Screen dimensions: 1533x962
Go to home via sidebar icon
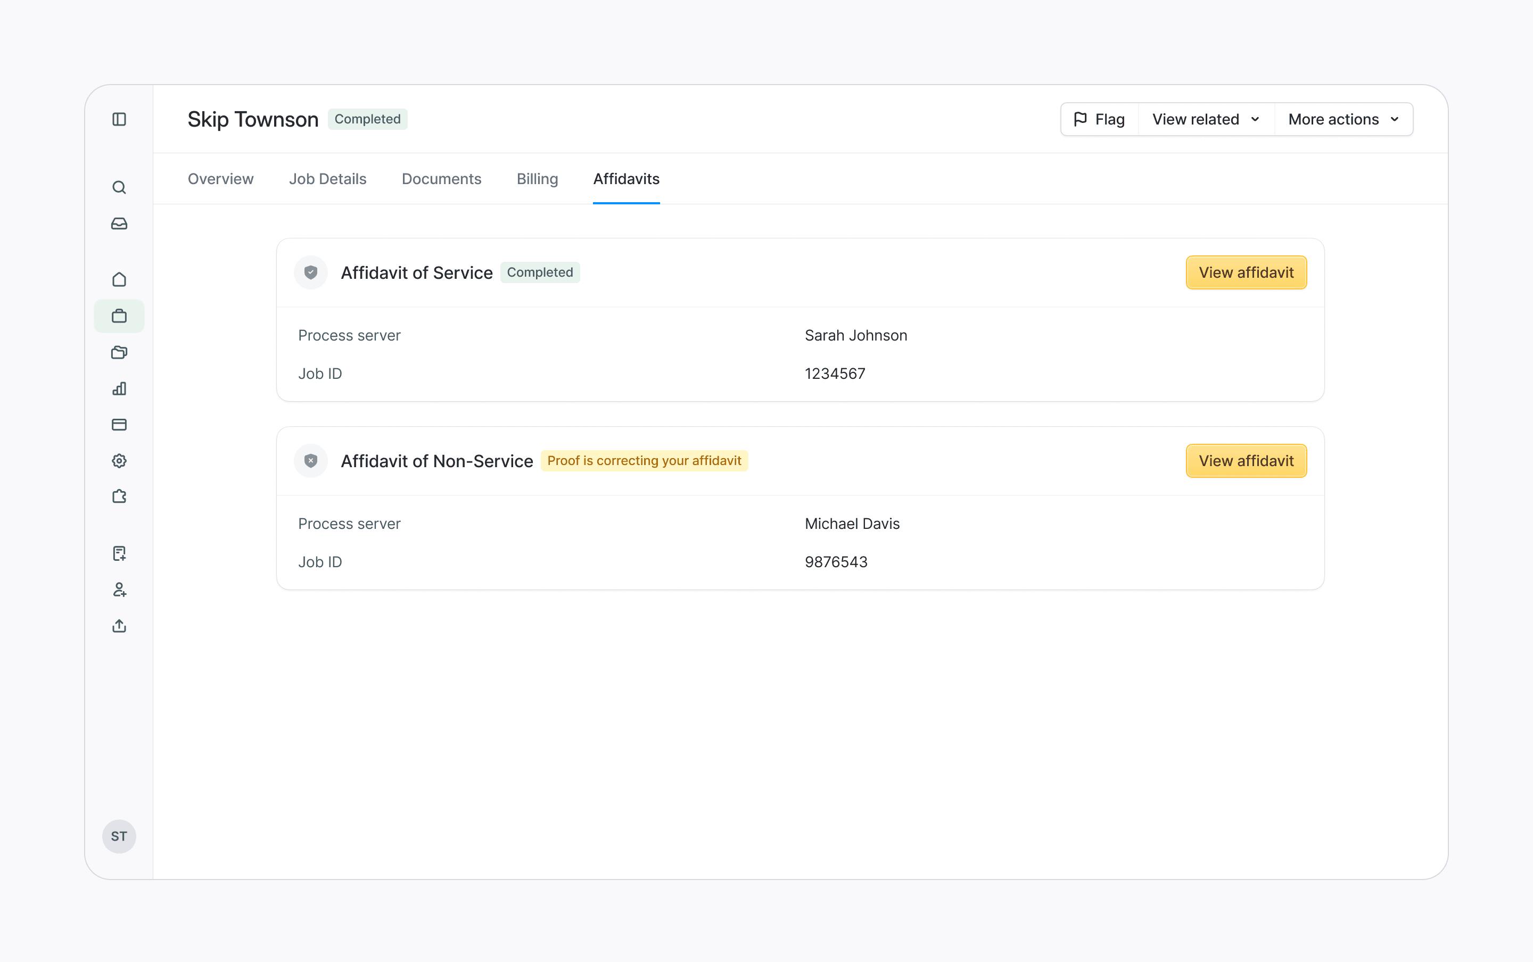tap(119, 279)
